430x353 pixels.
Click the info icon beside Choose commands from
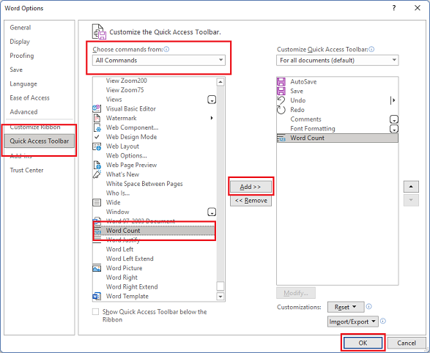[x=166, y=49]
